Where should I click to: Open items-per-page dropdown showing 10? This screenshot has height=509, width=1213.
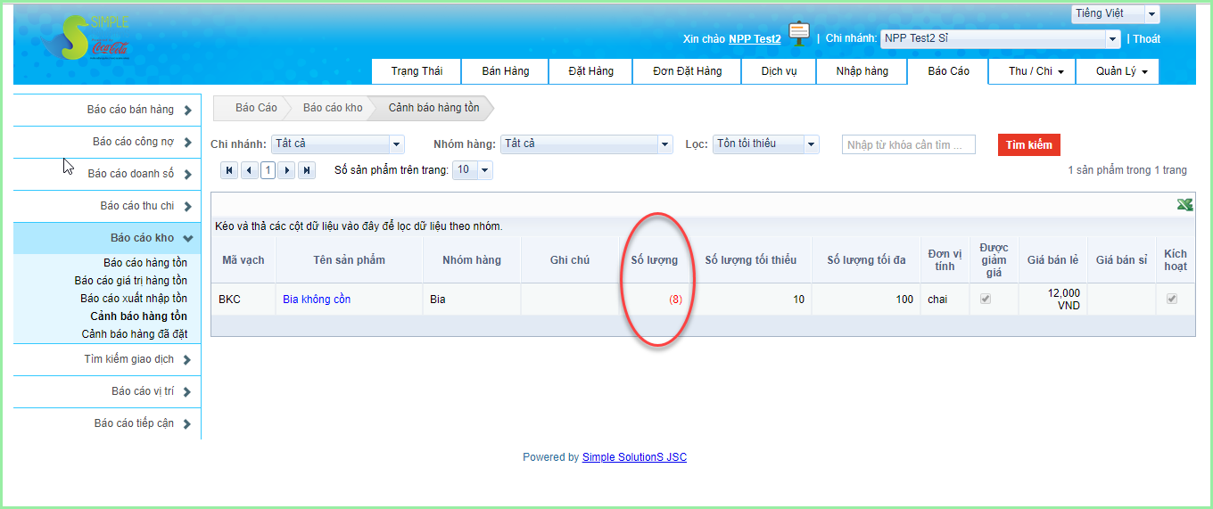(484, 170)
